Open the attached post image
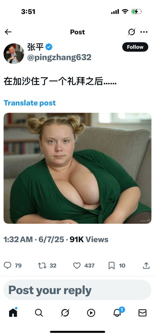155x336 pixels. pyautogui.click(x=77, y=168)
